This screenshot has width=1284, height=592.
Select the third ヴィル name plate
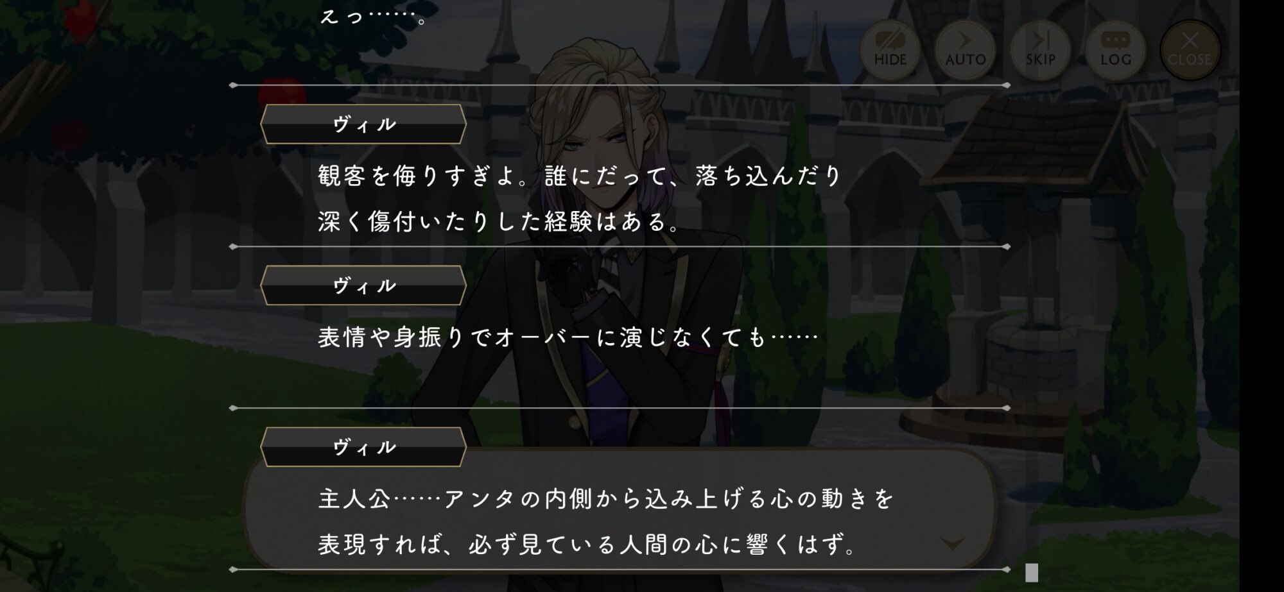click(363, 447)
